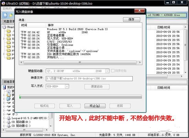Open the 写入方式 USB-HDD+ dropdown
Screen dimensions: 189x138
(x=67, y=87)
